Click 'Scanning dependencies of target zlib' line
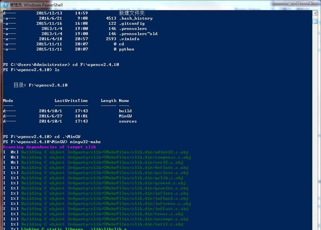Image resolution: width=321 pixels, height=230 pixels. [x=49, y=147]
